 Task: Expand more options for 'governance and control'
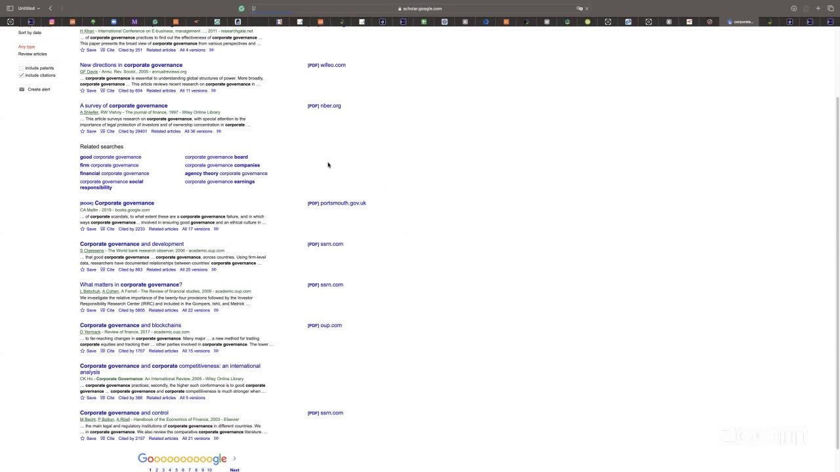[x=216, y=439]
